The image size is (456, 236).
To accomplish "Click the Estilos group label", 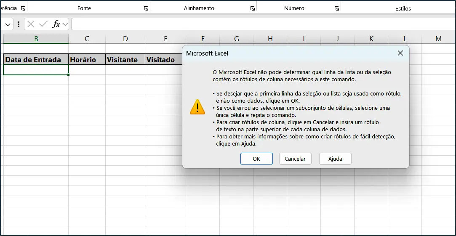I will (403, 9).
